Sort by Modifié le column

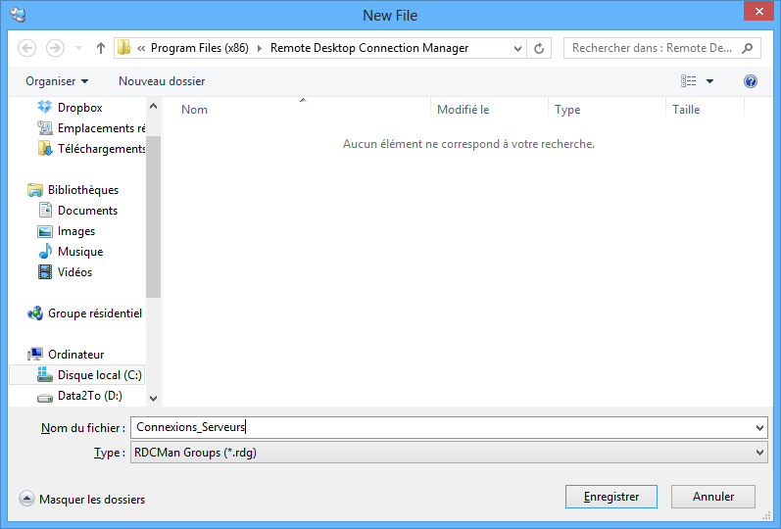tap(464, 110)
